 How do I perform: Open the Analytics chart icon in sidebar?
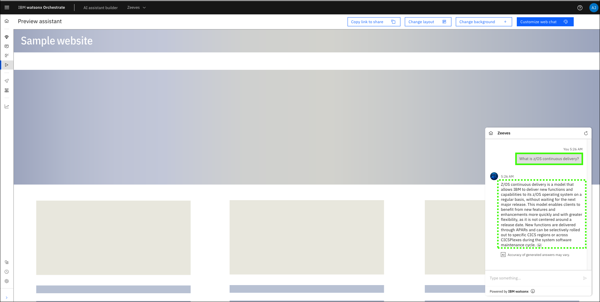click(x=7, y=107)
